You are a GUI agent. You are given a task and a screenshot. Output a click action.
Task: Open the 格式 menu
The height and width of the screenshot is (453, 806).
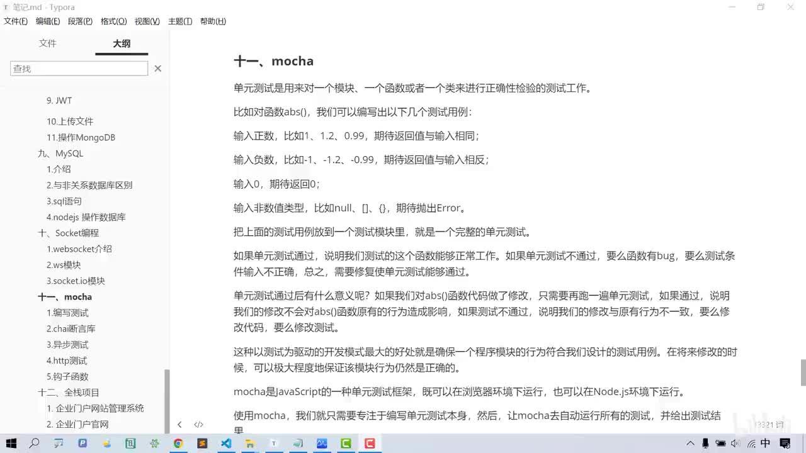point(113,21)
